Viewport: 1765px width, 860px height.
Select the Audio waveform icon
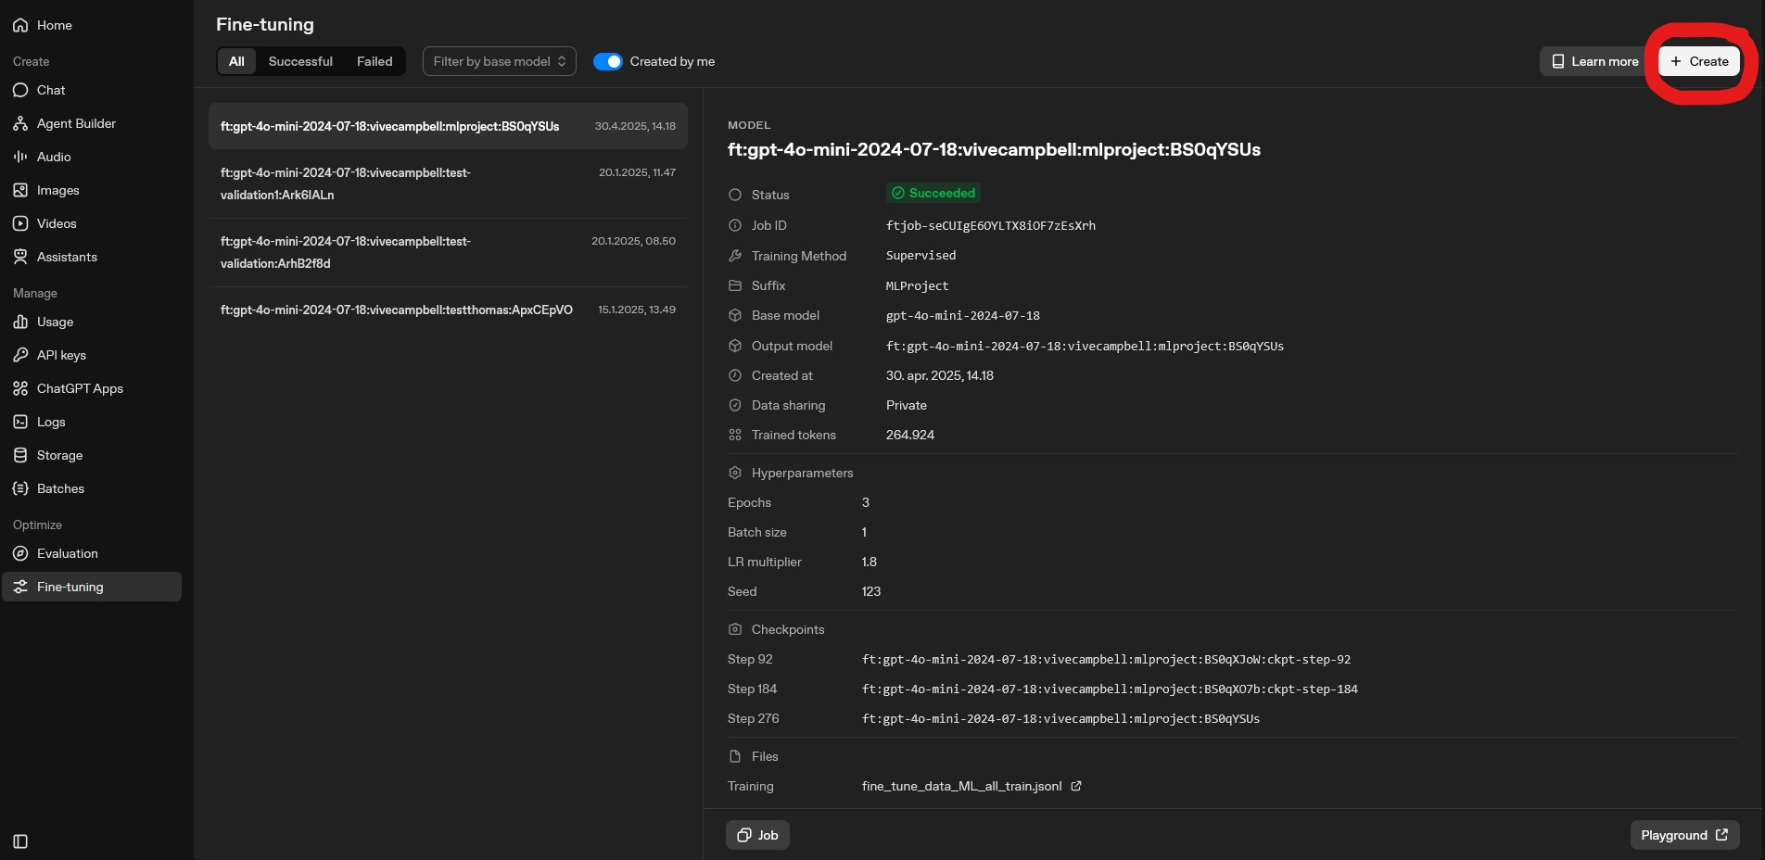coord(20,157)
